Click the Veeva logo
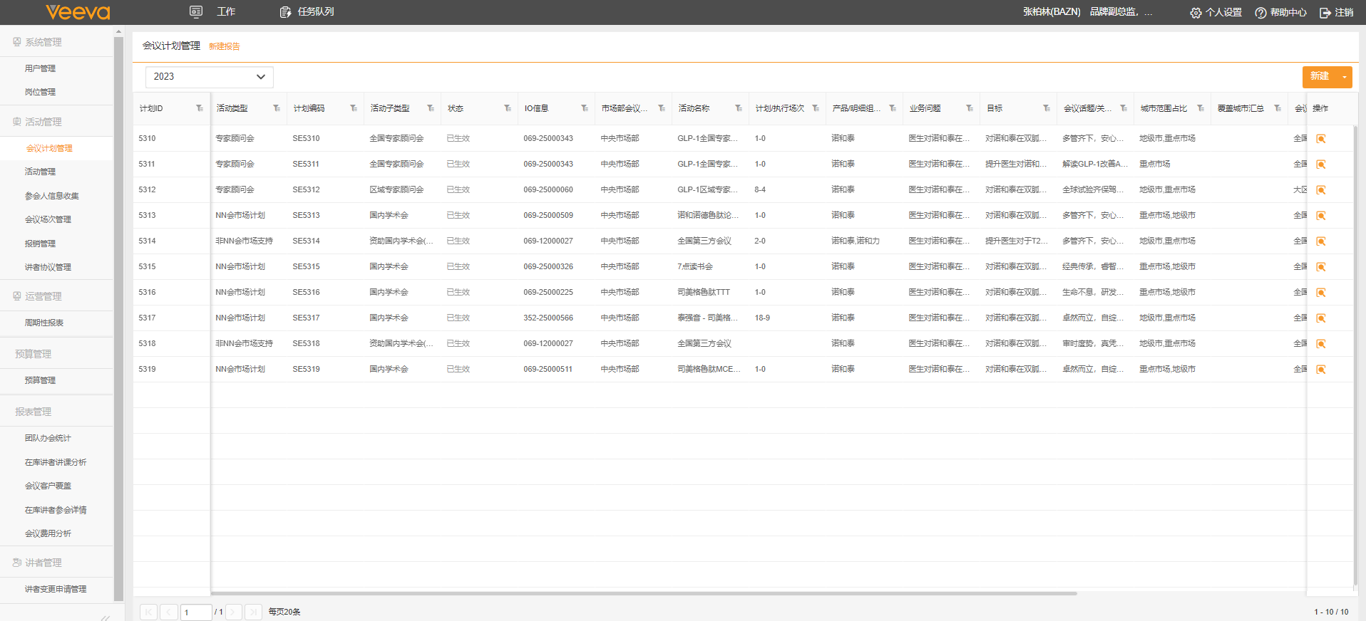The width and height of the screenshot is (1366, 621). pyautogui.click(x=78, y=12)
